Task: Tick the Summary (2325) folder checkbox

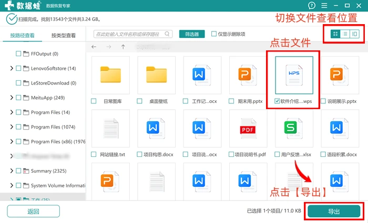Action: tap(18, 171)
